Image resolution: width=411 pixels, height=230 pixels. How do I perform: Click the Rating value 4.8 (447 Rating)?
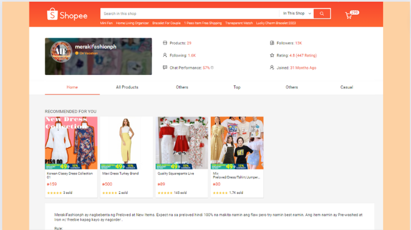tap(303, 55)
